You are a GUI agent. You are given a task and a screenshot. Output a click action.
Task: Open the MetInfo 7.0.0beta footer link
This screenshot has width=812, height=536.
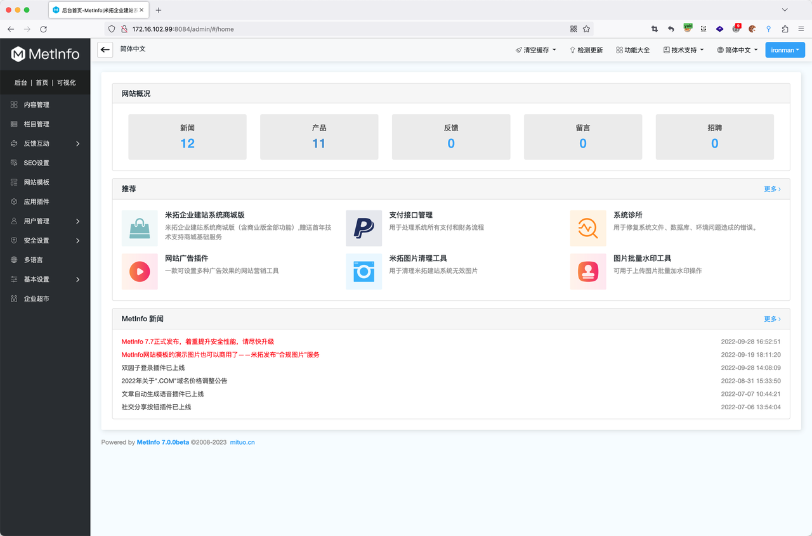163,442
